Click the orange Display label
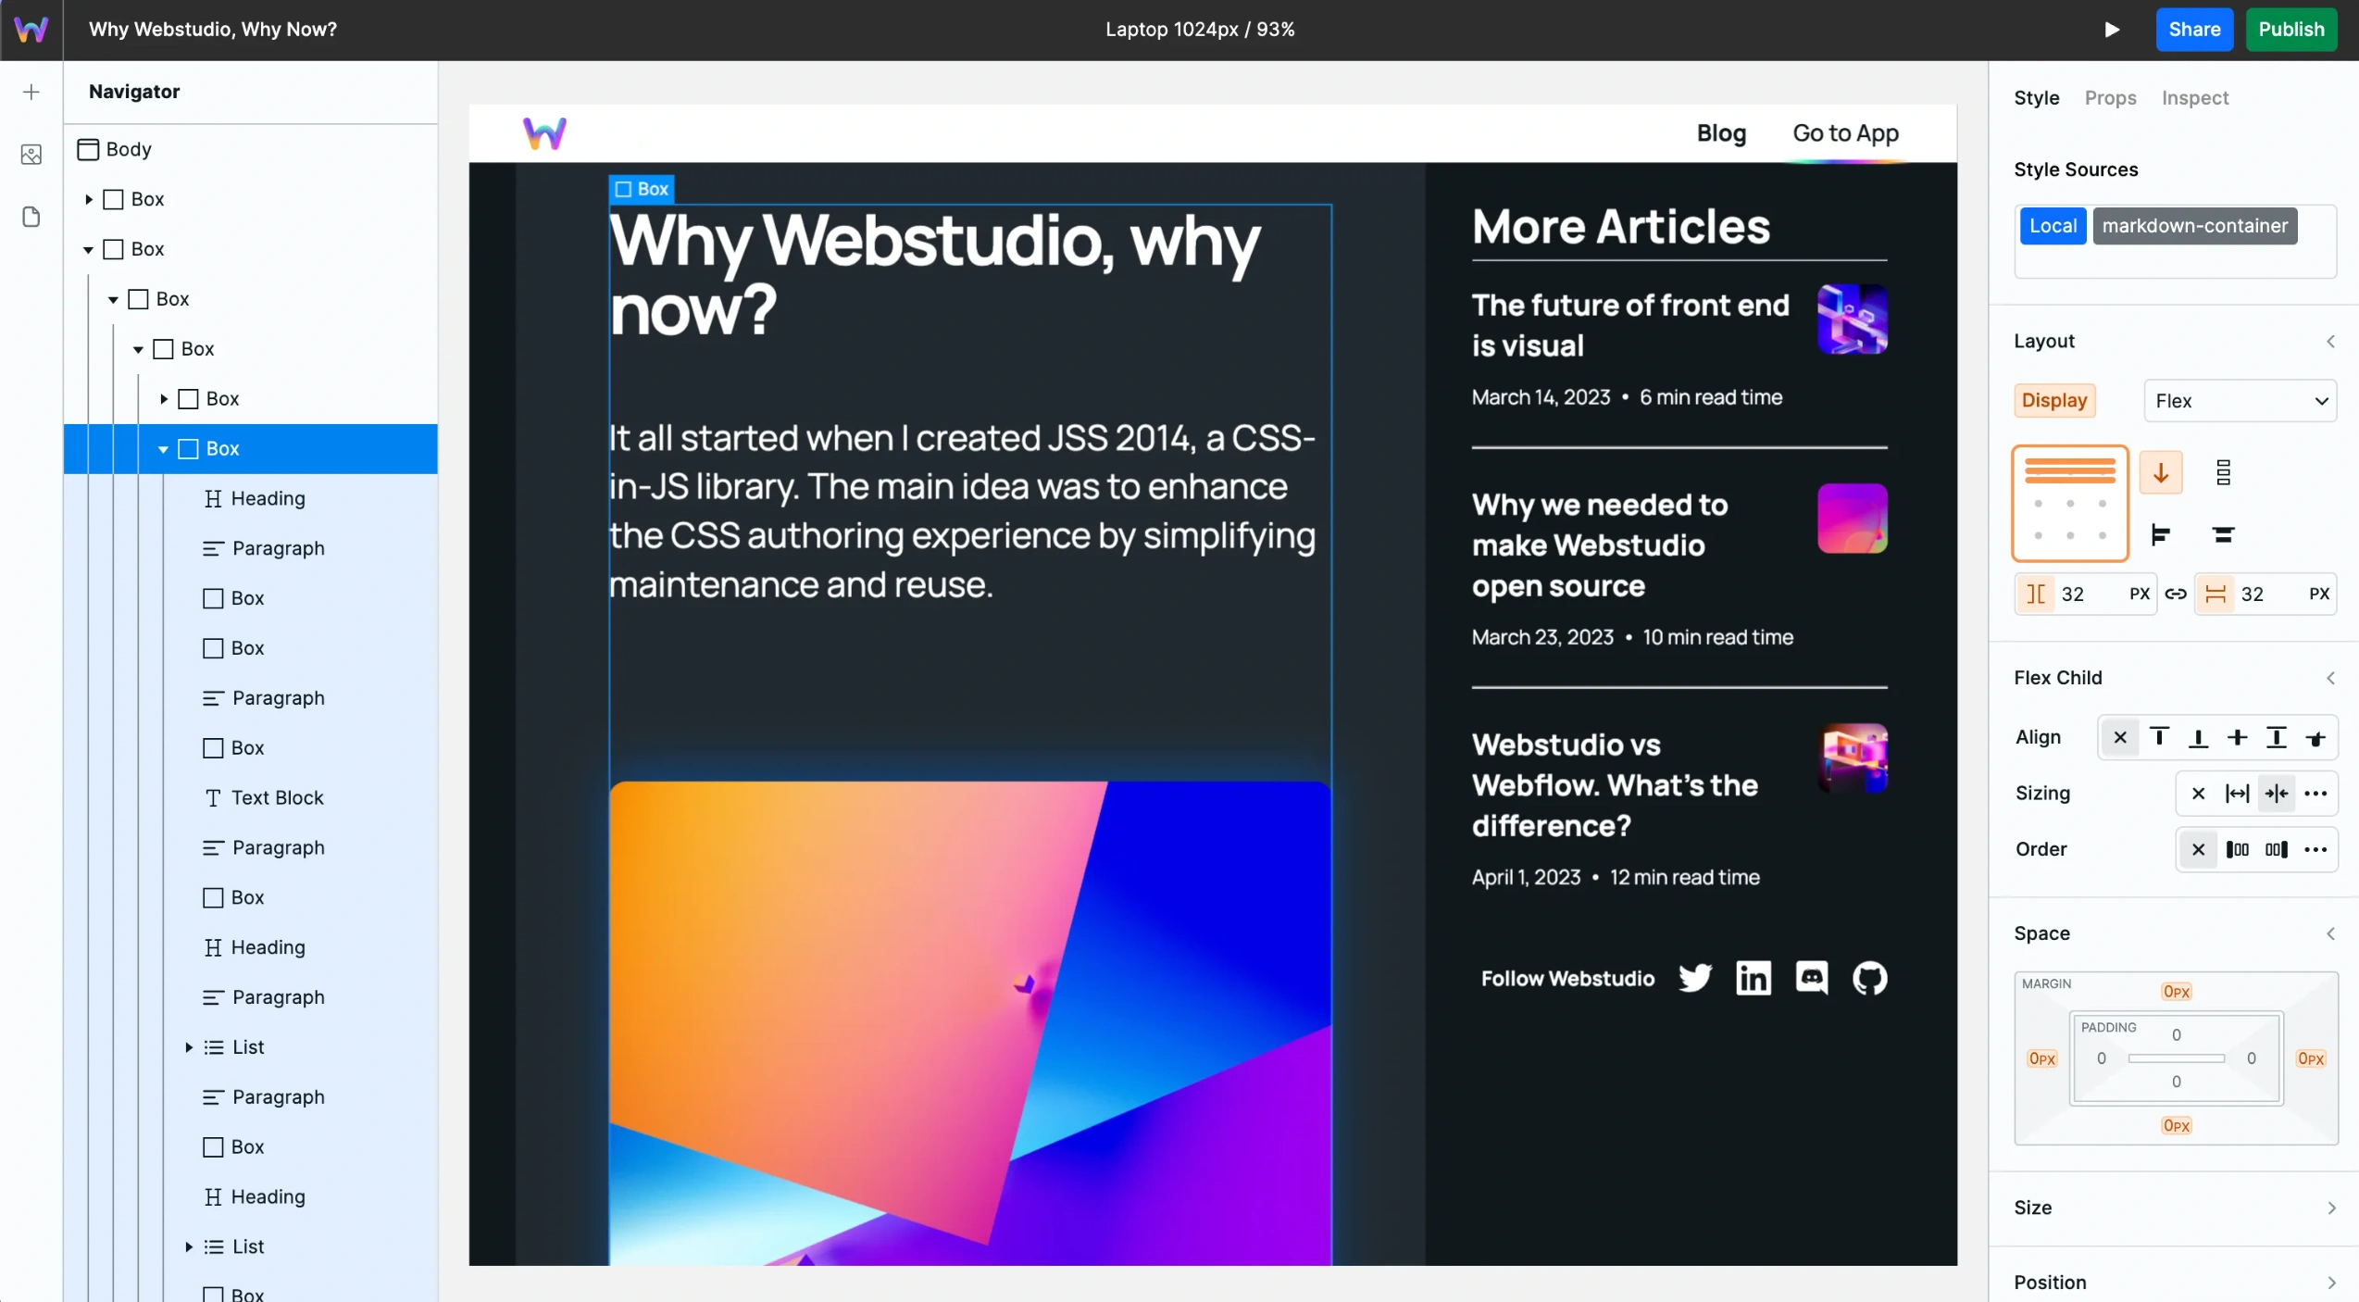This screenshot has width=2359, height=1302. pos(2053,401)
